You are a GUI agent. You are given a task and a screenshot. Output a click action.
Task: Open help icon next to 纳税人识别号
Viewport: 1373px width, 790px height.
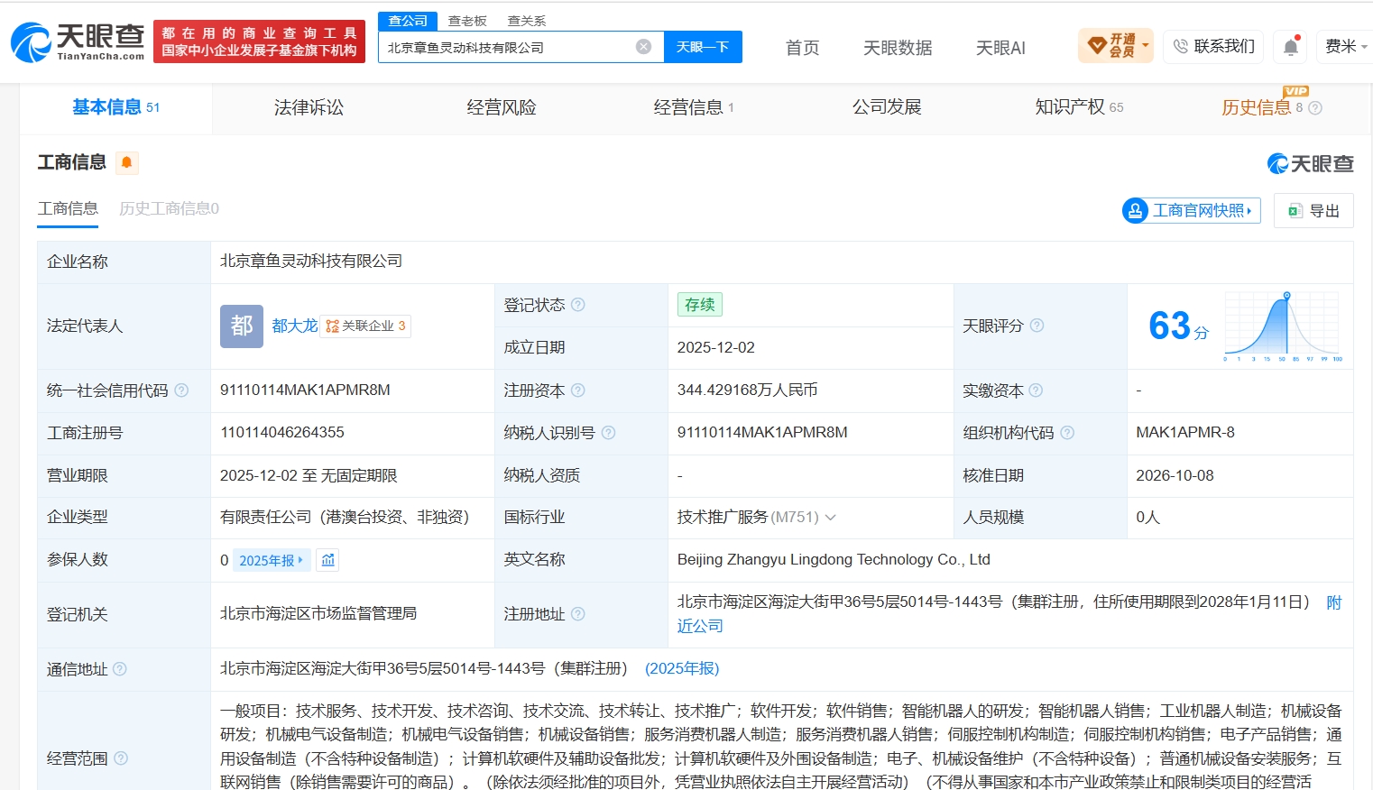(x=608, y=433)
